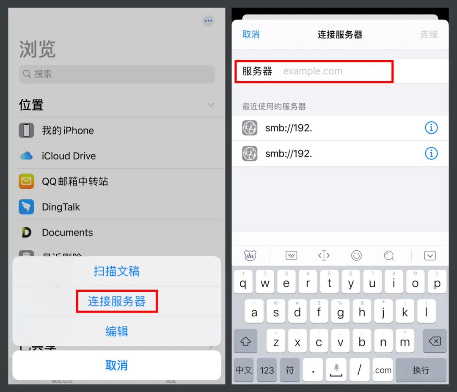This screenshot has height=392, width=457.
Task: Toggle the shift arrow key
Action: coord(245,341)
